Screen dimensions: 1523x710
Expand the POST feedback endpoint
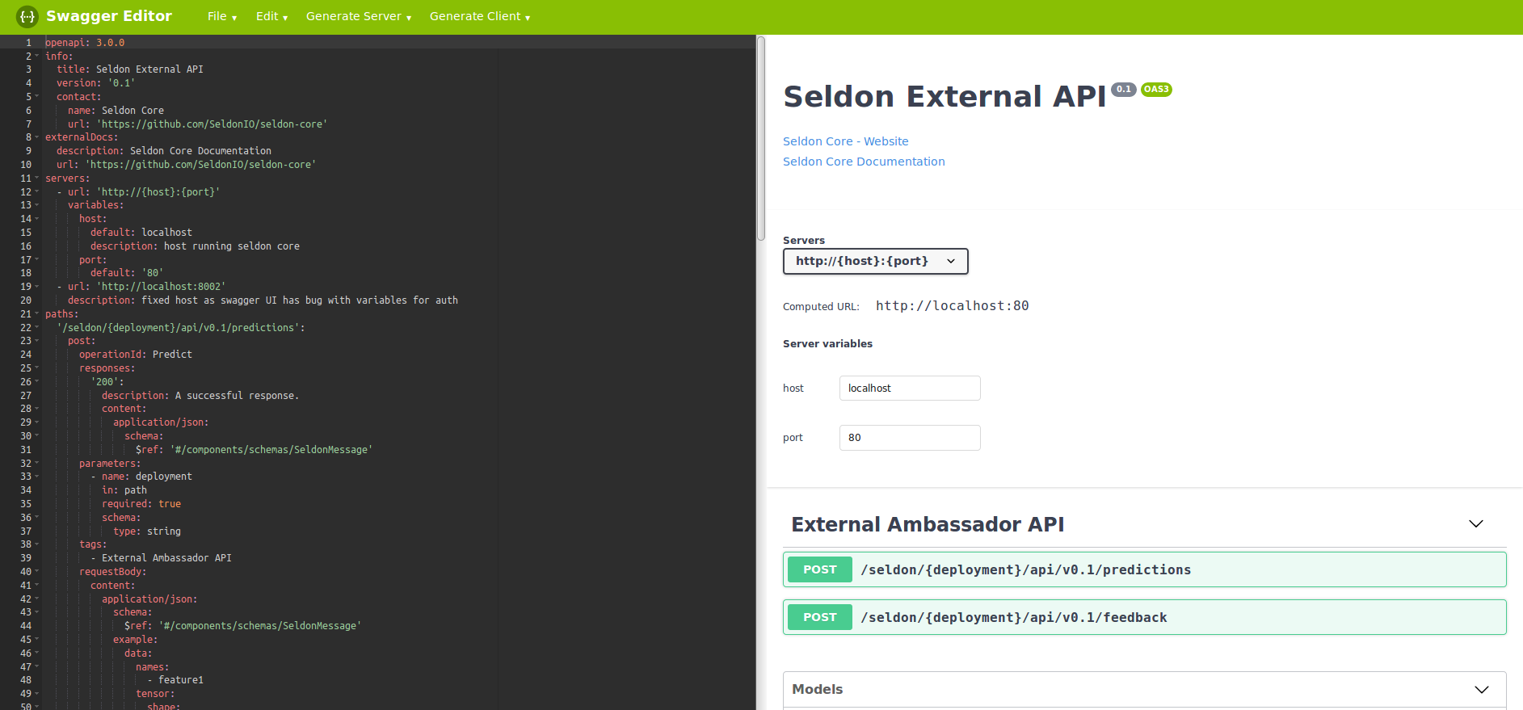(1144, 617)
